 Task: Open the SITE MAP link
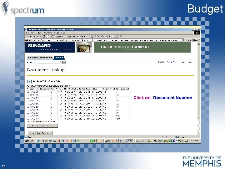coord(172,62)
